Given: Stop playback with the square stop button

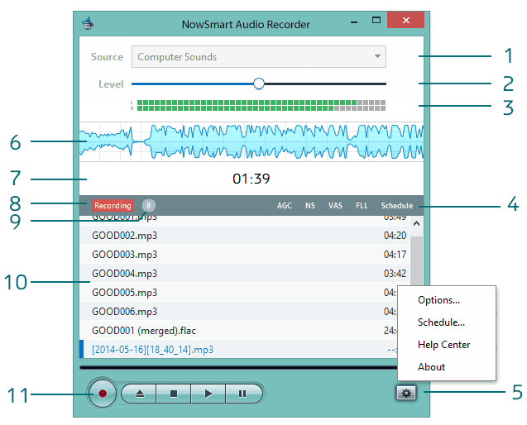Looking at the screenshot, I should click(174, 394).
